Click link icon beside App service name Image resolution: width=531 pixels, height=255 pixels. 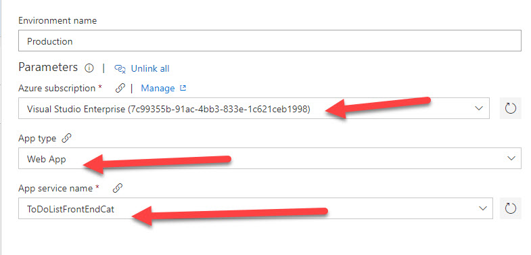[117, 188]
